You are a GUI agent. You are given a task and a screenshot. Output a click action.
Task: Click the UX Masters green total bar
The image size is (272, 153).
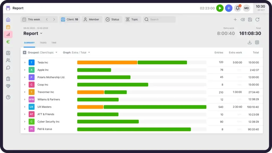[155, 107]
